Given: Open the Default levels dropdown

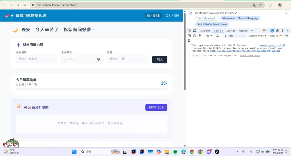Looking at the screenshot, I should tap(257, 36).
